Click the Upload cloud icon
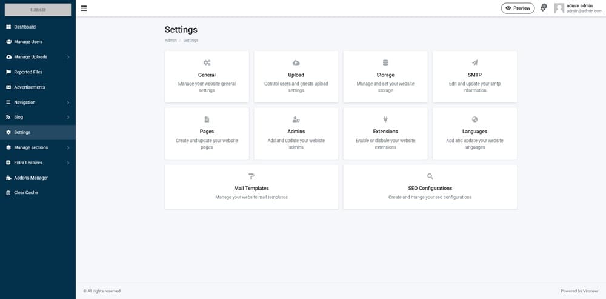This screenshot has height=299, width=606. pos(296,62)
